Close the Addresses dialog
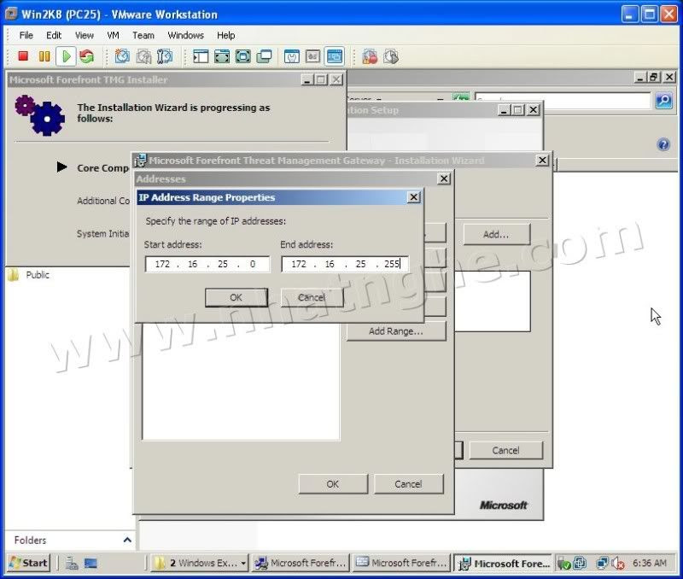 [444, 178]
